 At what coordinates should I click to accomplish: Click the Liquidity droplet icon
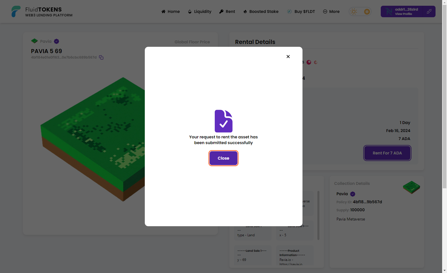[x=190, y=11]
